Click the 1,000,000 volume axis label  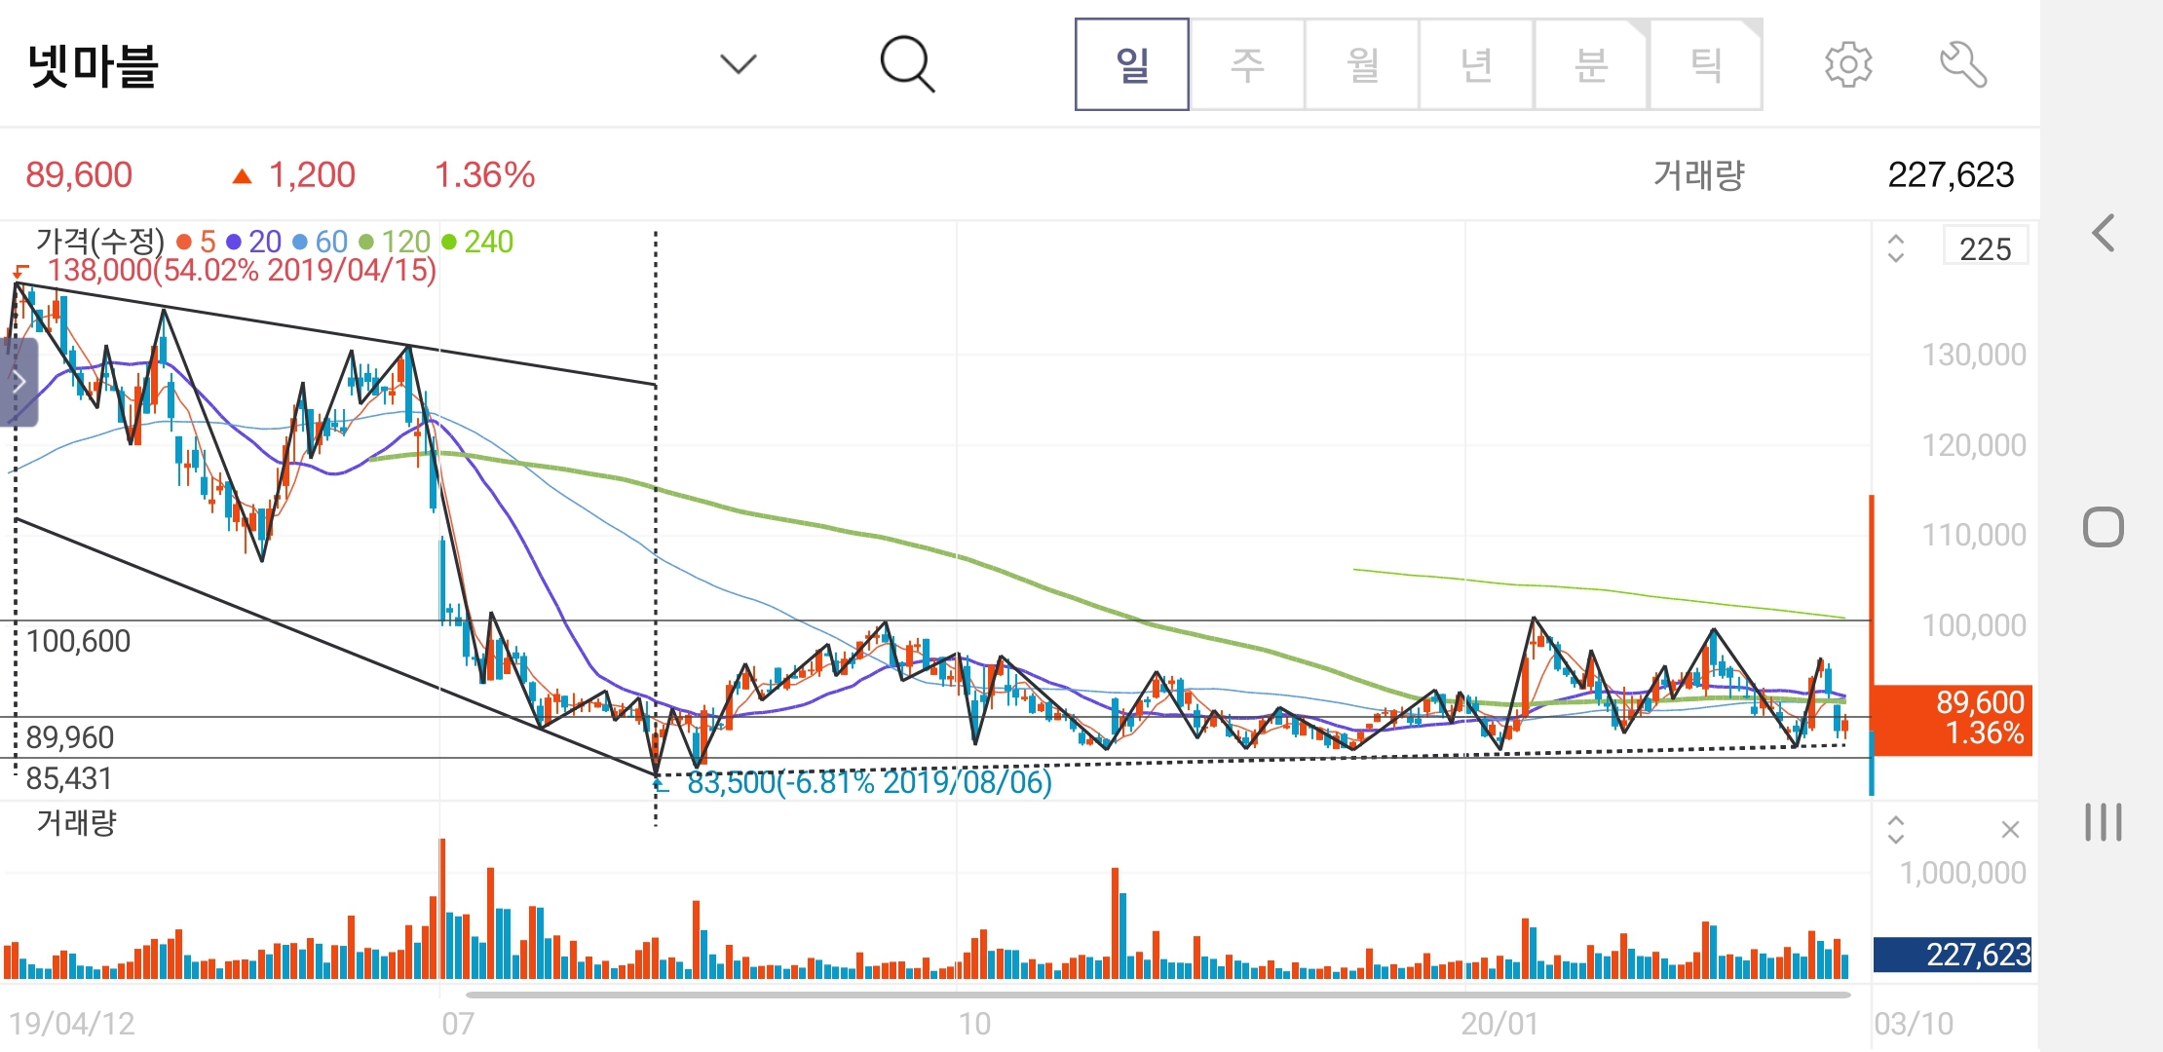1963,873
